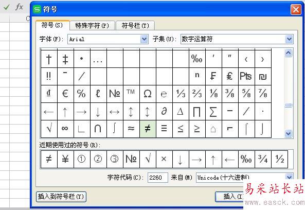Switch to the 符号(S) tab
Screen dimensions: 305x210
point(52,25)
